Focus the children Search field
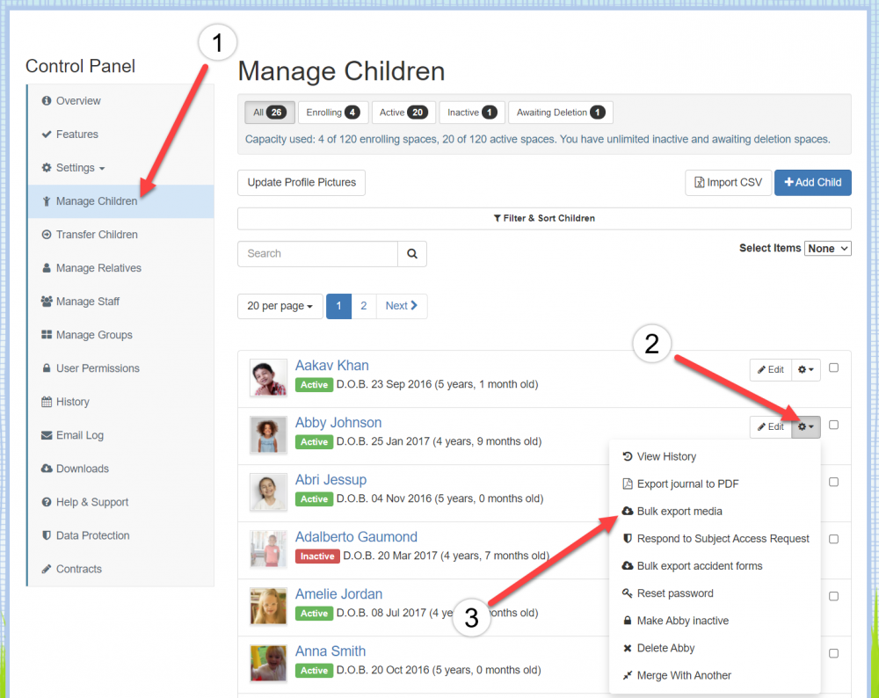This screenshot has width=879, height=698. [x=318, y=254]
